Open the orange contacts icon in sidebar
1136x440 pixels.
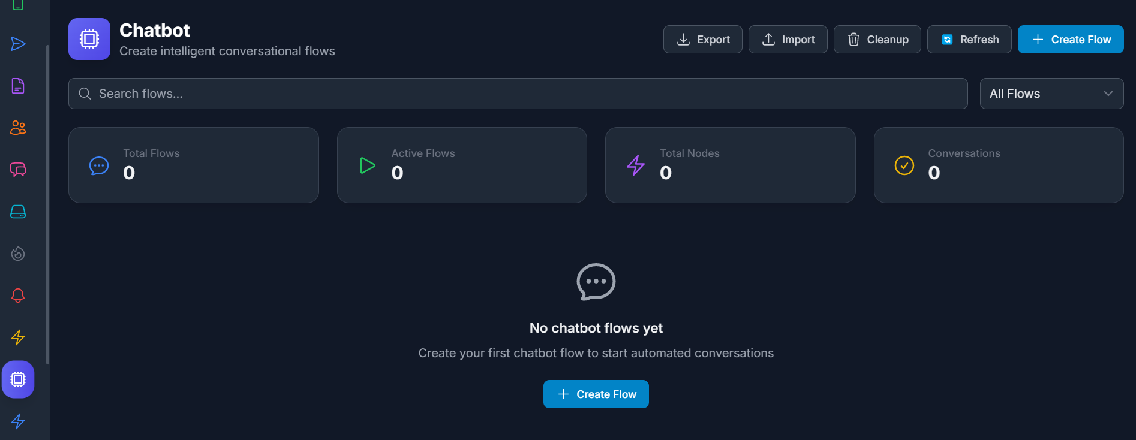click(x=18, y=128)
